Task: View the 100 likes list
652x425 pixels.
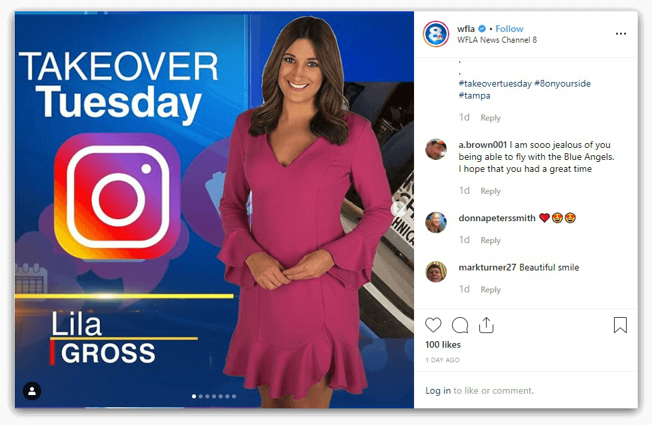Action: pyautogui.click(x=443, y=344)
